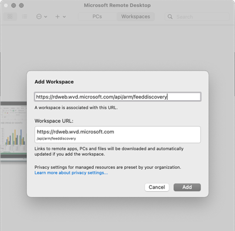Click the '/api/arm/feeddiscovery' path text
Screen dimensions: 235x231
coord(56,138)
